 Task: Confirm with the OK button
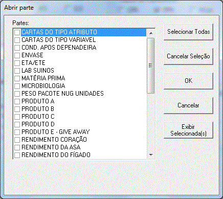coord(188,81)
